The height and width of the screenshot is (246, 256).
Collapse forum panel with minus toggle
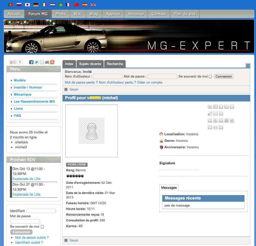pos(248,66)
